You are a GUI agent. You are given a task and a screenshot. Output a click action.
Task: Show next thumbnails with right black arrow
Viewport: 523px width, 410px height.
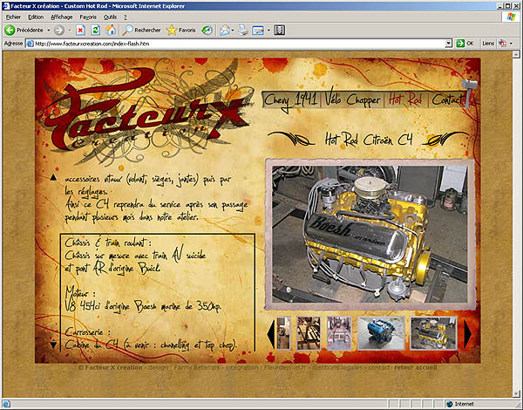click(x=468, y=334)
